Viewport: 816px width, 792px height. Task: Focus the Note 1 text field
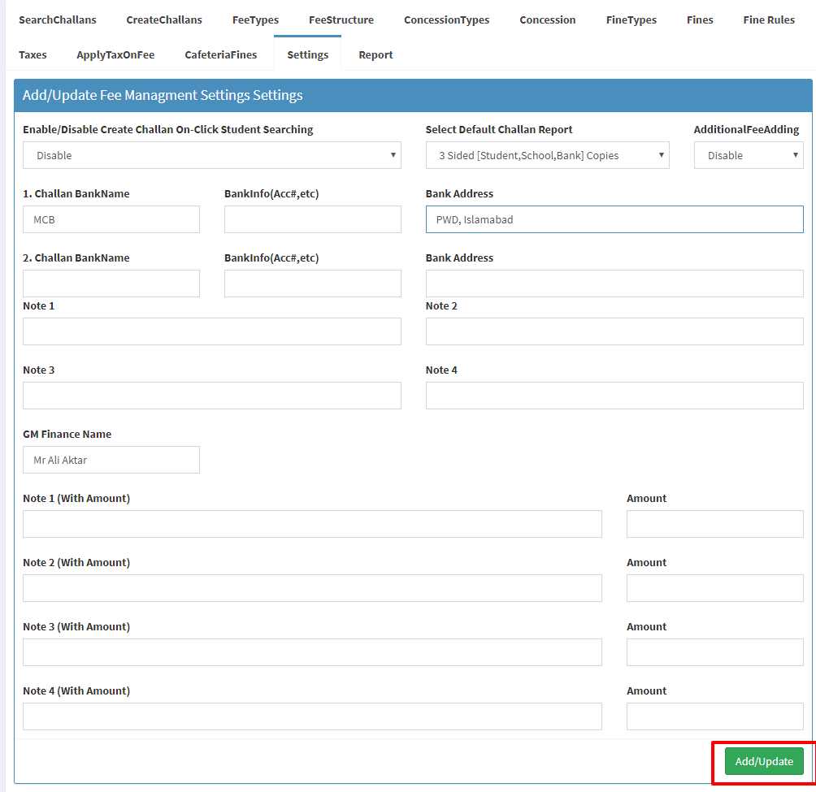pos(212,331)
